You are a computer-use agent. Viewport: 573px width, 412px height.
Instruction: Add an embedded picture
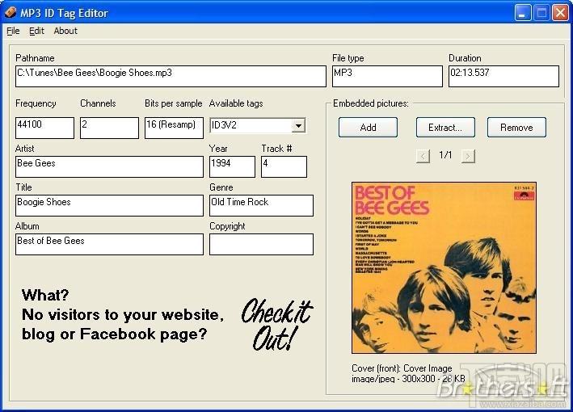pyautogui.click(x=368, y=128)
